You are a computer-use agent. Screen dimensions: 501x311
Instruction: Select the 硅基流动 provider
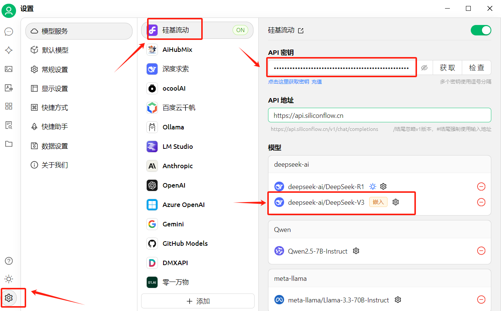click(197, 30)
